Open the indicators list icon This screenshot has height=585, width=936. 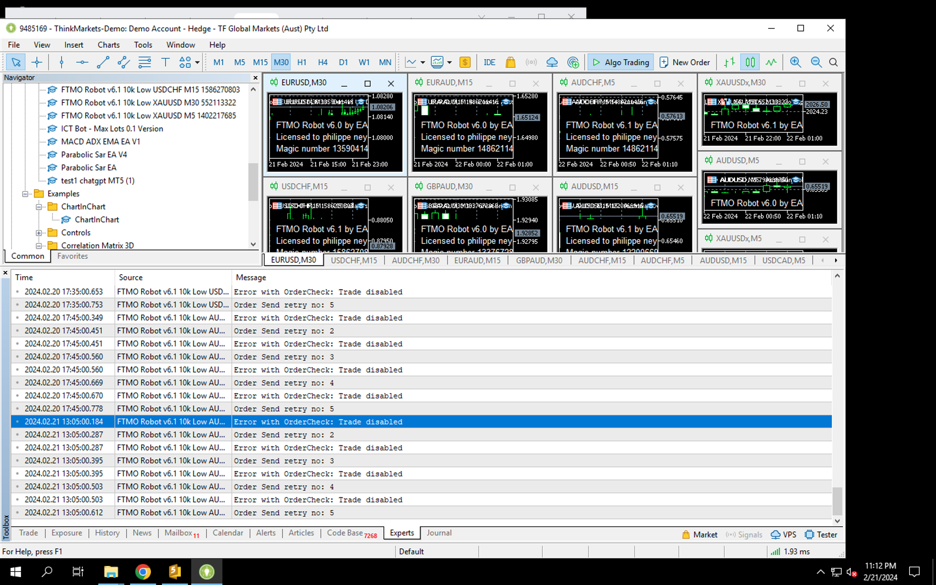pos(437,62)
